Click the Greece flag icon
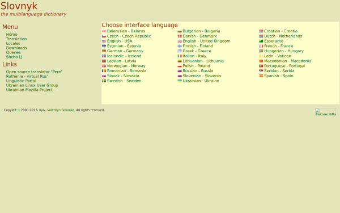This screenshot has height=213, width=340. point(180,51)
